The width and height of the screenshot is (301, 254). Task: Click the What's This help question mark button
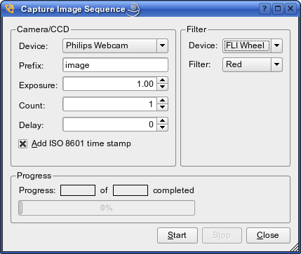coord(265,9)
